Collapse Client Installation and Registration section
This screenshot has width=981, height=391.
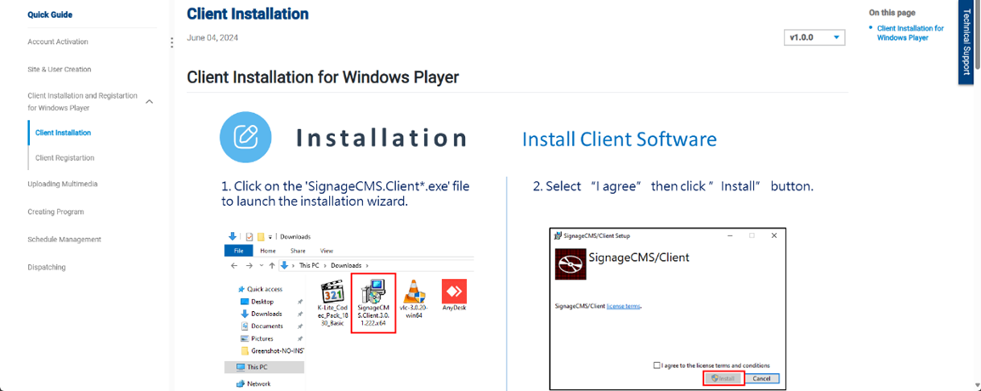pos(150,102)
